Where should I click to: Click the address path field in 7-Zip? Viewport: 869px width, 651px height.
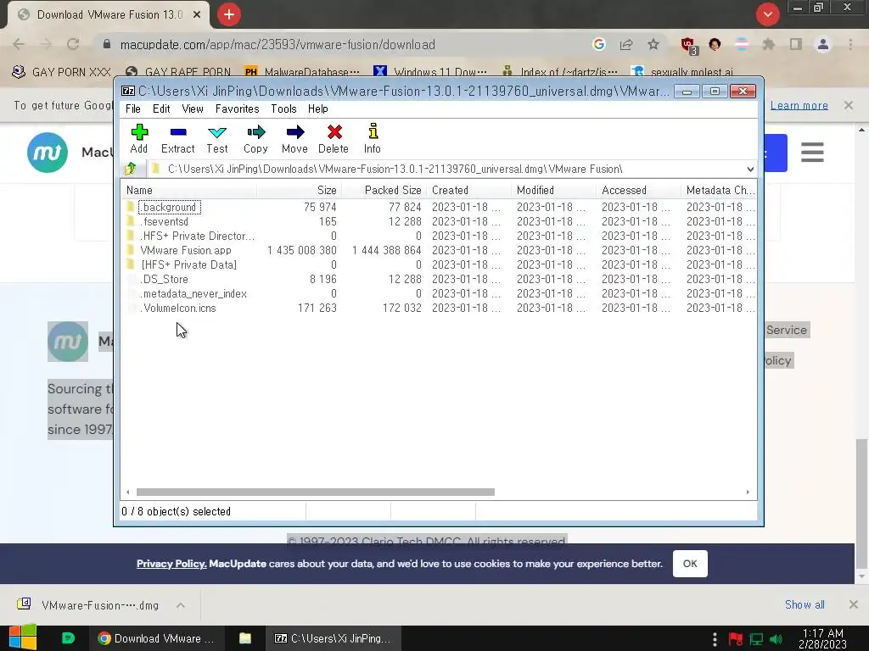(446, 169)
